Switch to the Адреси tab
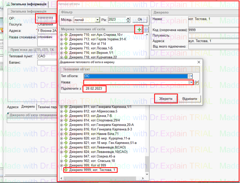The width and height of the screenshot is (240, 183). (13, 107)
